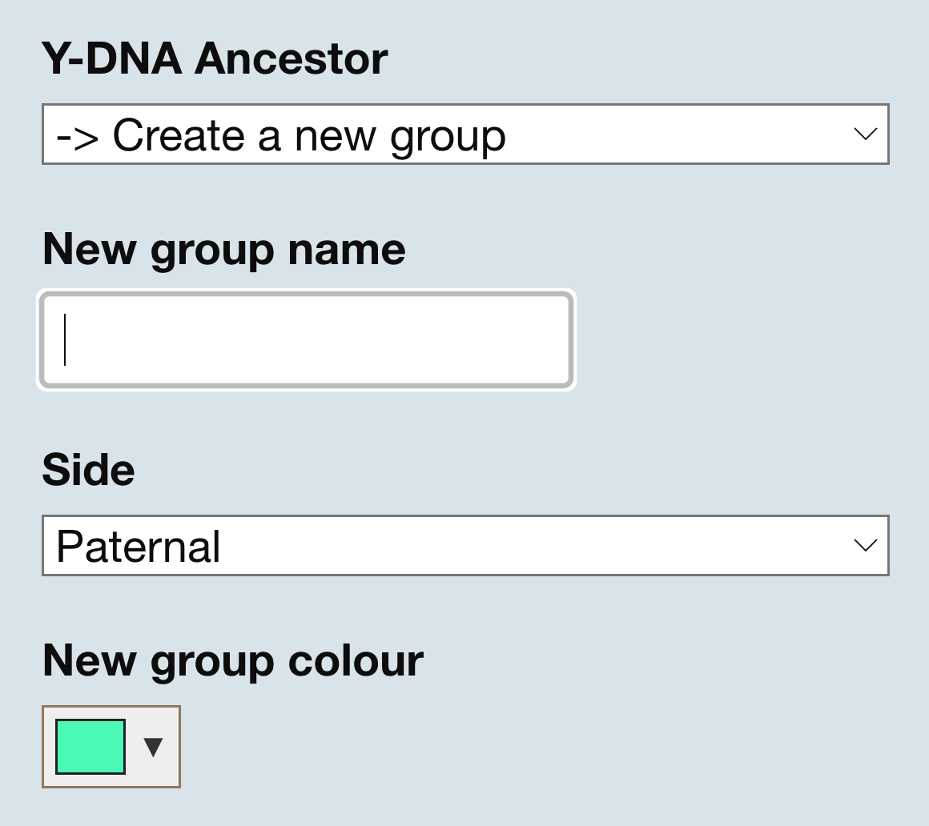Click the New group colour label

232,660
